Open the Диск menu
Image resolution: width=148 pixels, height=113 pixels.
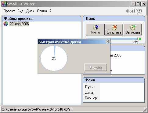[x=30, y=11]
